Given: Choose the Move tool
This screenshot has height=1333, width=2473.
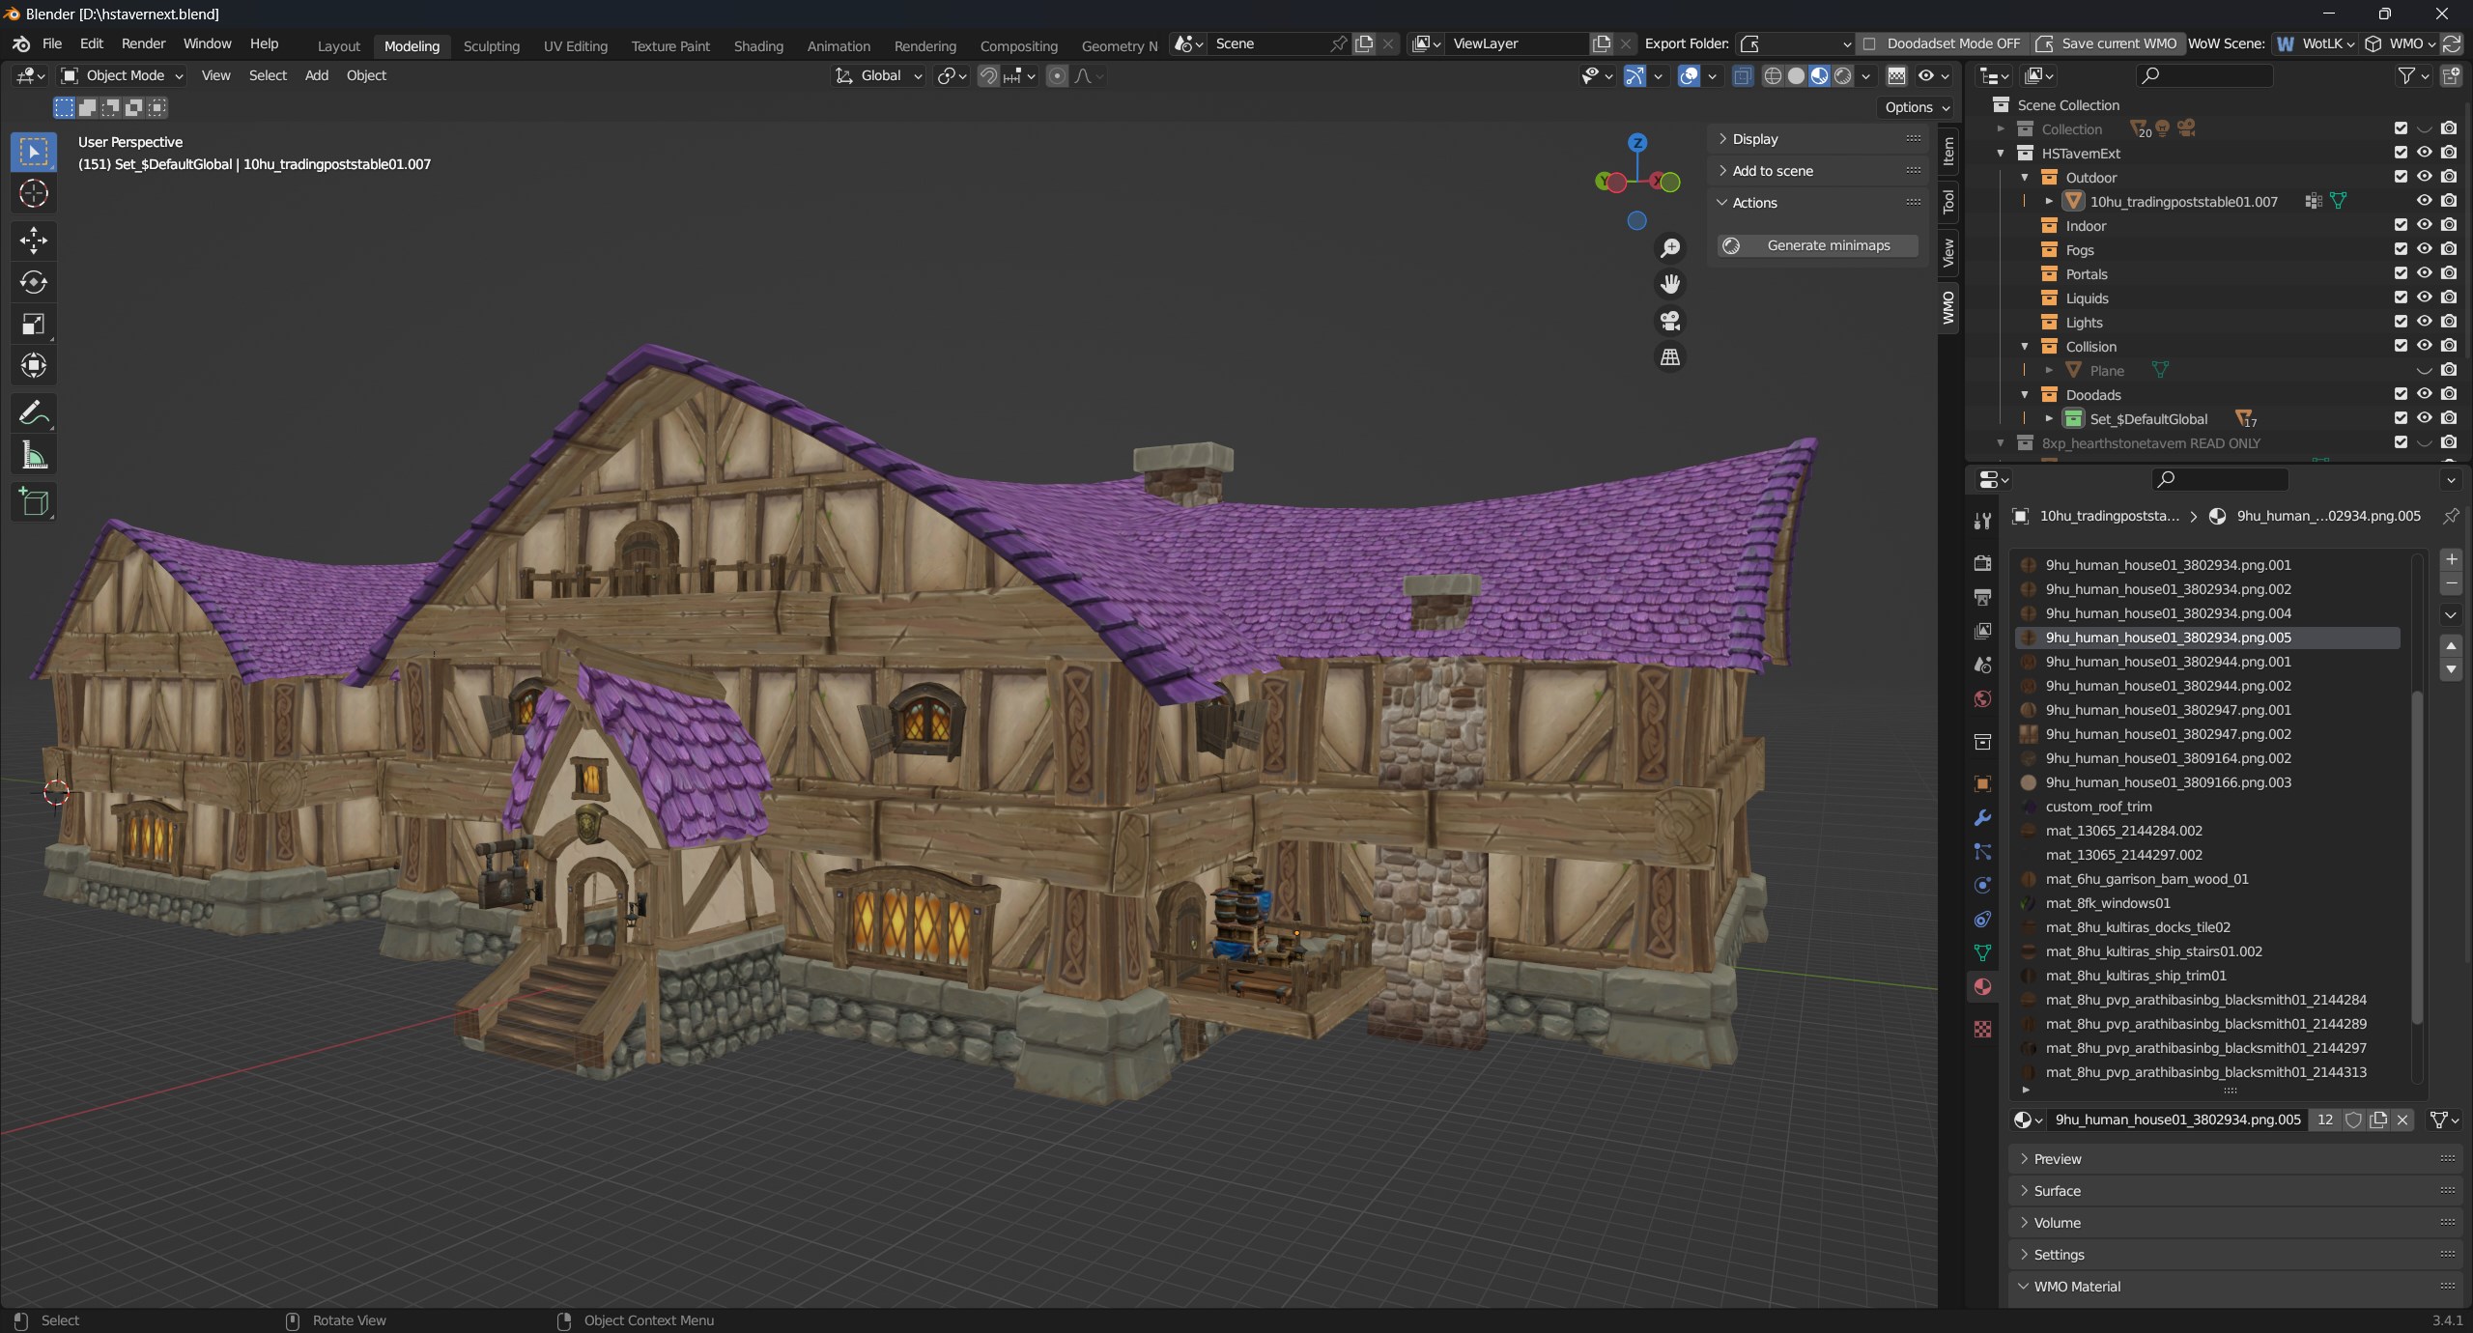Looking at the screenshot, I should (x=34, y=240).
